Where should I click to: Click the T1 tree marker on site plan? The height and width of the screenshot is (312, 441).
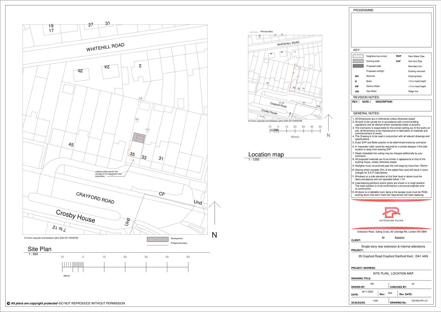coord(147,130)
